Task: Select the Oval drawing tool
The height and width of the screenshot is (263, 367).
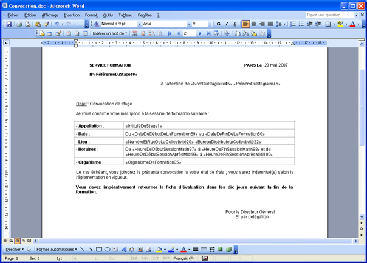Action: pyautogui.click(x=108, y=249)
